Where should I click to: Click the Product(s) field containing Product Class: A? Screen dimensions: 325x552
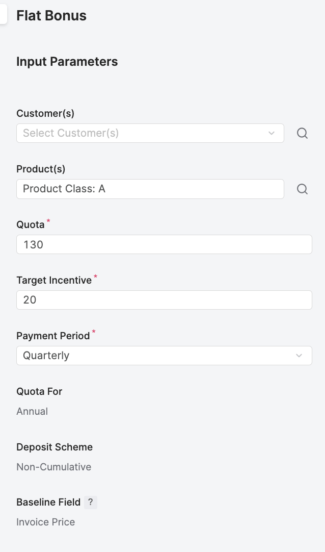[x=150, y=189]
